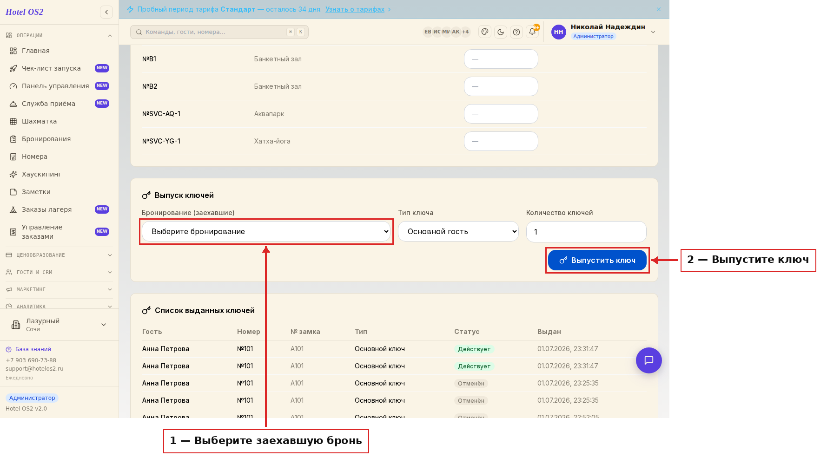Image resolution: width=827 pixels, height=464 pixels.
Task: Collapse the sidebar with the arrow button
Action: pyautogui.click(x=106, y=12)
